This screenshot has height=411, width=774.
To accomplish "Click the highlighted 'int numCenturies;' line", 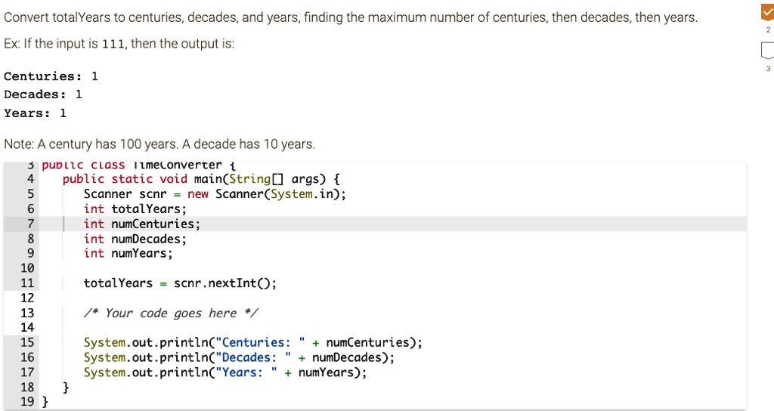I will coord(142,224).
